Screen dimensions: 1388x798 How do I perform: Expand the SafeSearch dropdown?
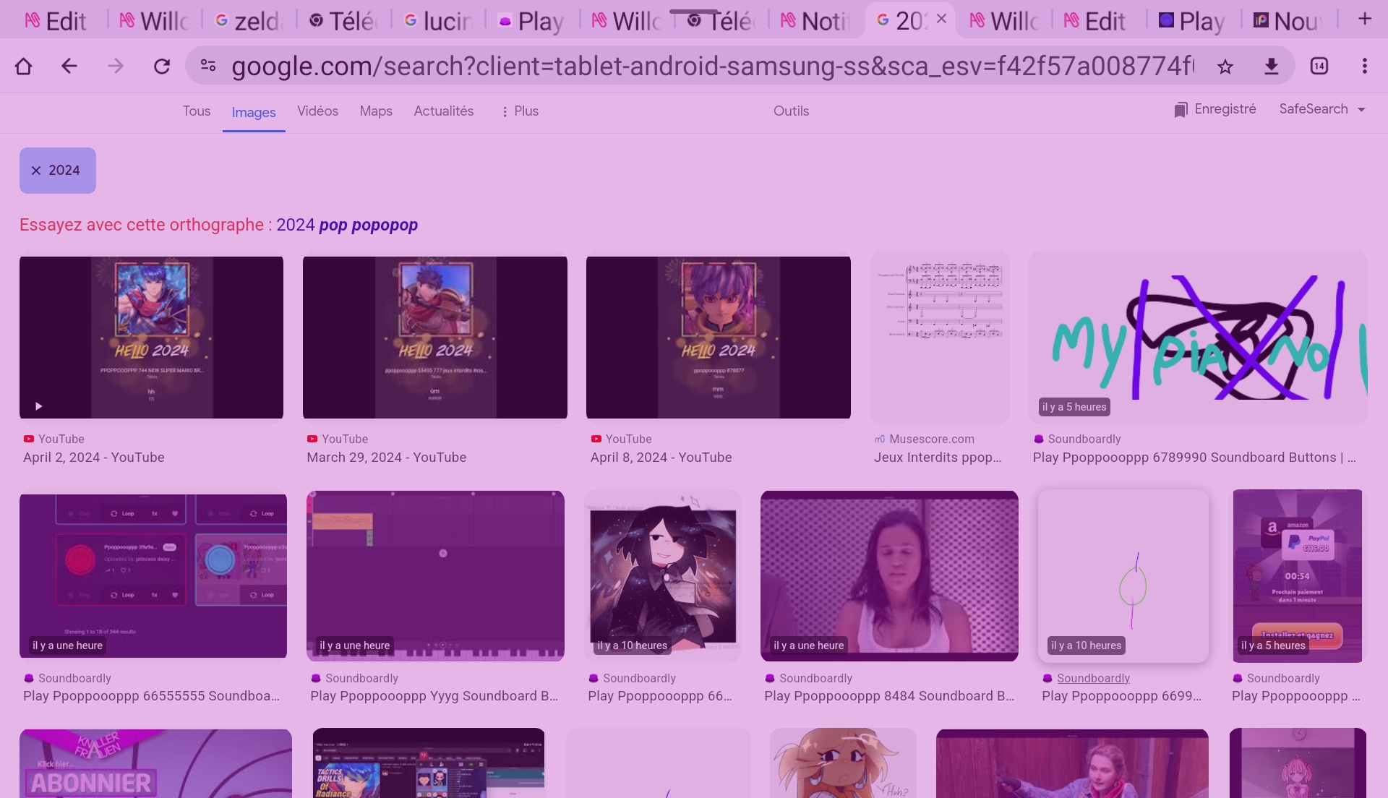point(1321,109)
